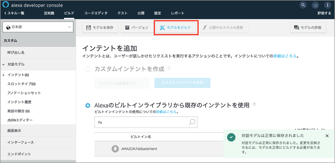
Task: Click the globe icon in language selector
Action: (8, 27)
